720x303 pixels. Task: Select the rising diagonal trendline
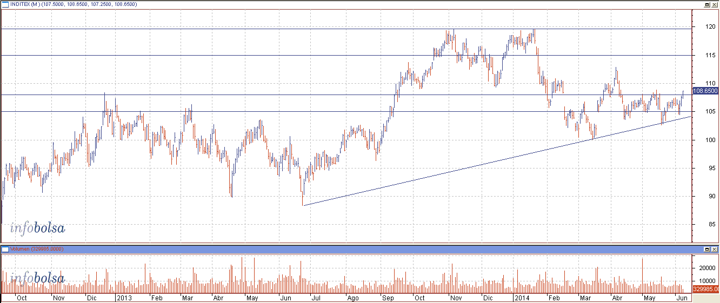pyautogui.click(x=486, y=163)
